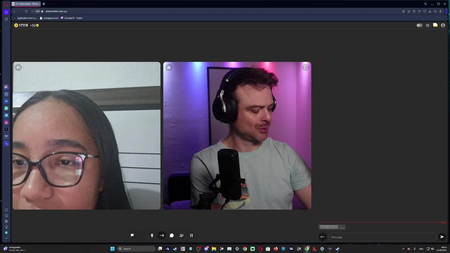Click the add friend icon
The width and height of the screenshot is (450, 253).
(x=181, y=235)
